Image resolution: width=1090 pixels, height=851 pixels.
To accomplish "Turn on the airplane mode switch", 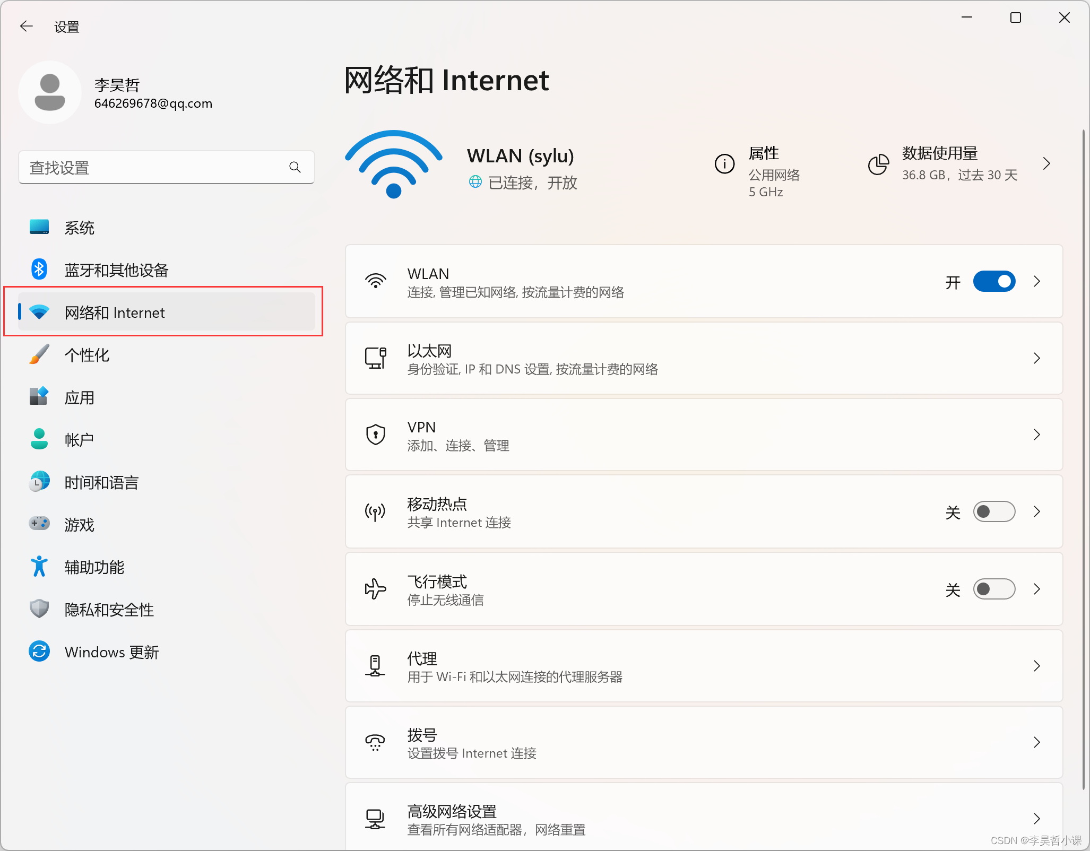I will point(994,589).
